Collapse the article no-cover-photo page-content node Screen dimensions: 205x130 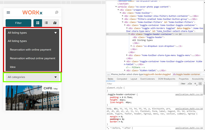116,7
